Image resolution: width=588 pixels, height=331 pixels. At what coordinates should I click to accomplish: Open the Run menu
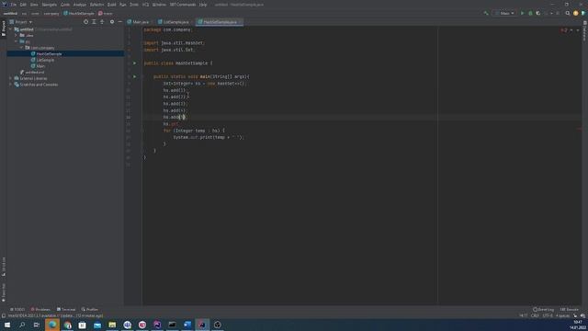[123, 5]
